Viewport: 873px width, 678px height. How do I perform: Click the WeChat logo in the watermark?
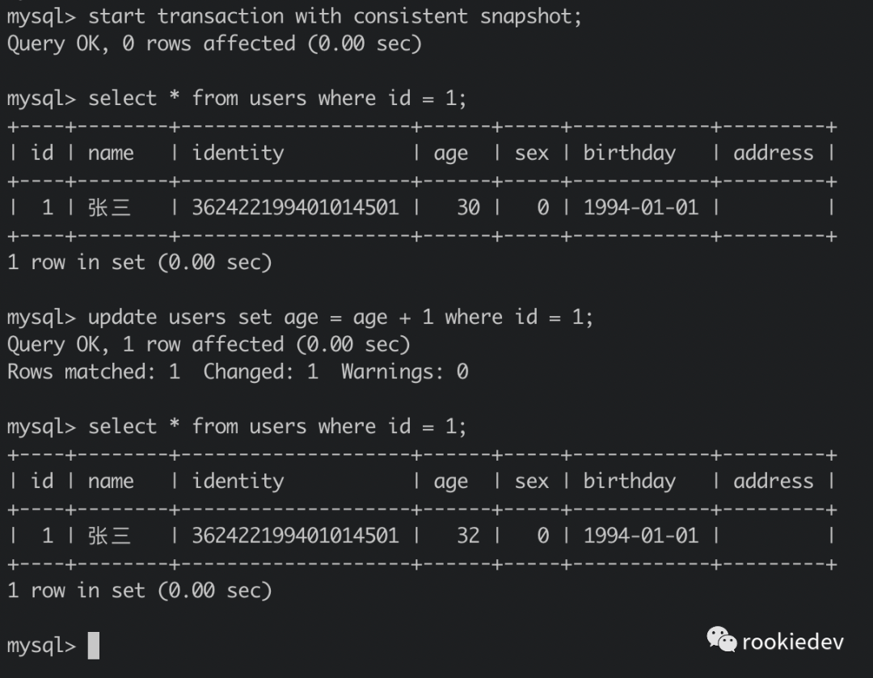(721, 640)
